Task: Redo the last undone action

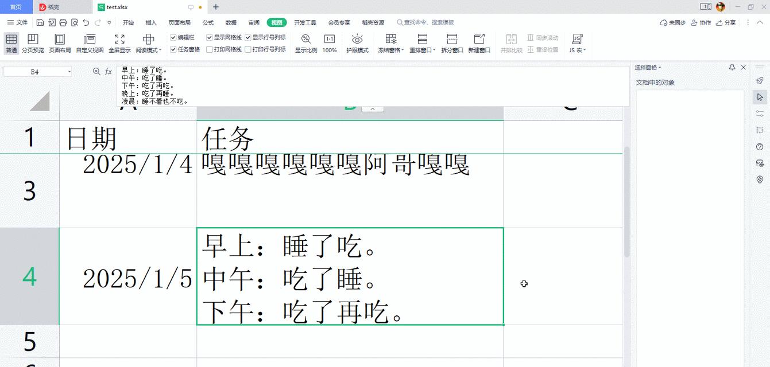Action: 98,23
